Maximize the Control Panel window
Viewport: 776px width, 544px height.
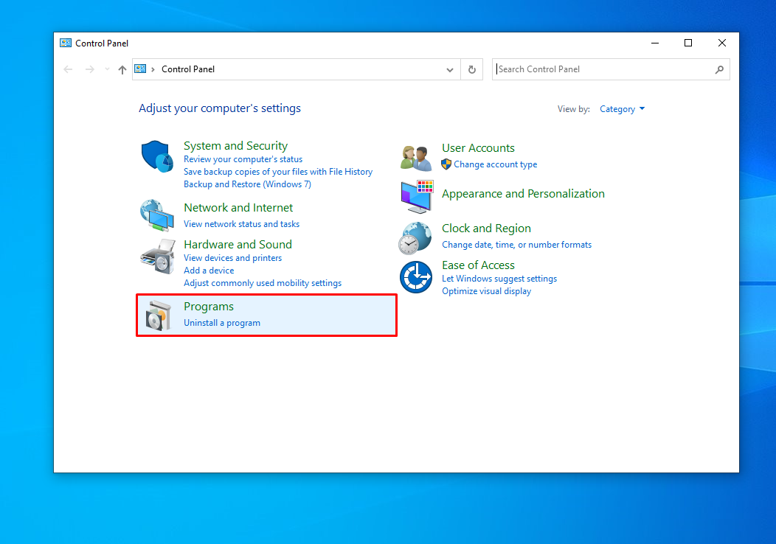click(688, 43)
